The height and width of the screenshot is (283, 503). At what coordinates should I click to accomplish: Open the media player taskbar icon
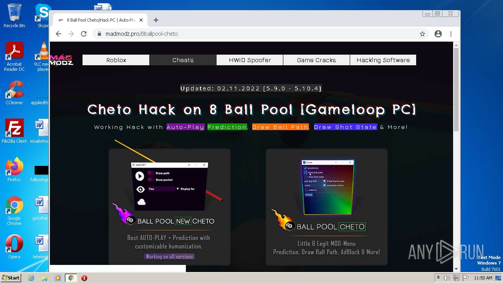[x=58, y=278]
